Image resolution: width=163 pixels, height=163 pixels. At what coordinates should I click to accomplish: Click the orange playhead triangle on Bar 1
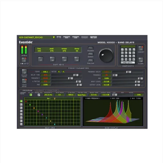tap(55, 98)
